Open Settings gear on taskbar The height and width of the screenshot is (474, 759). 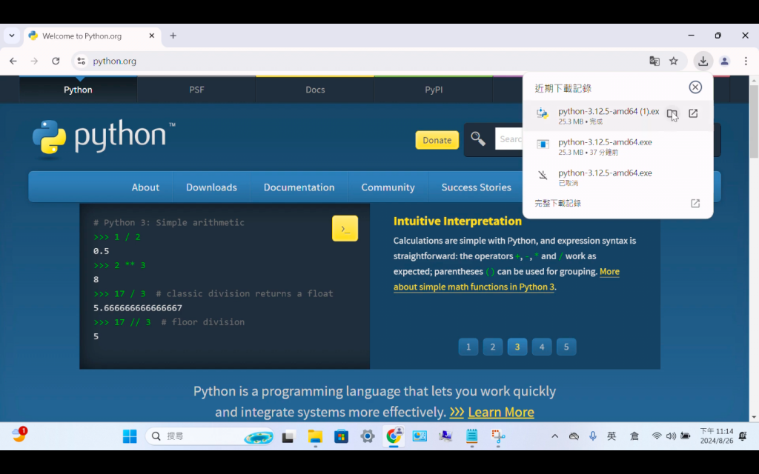(x=368, y=436)
